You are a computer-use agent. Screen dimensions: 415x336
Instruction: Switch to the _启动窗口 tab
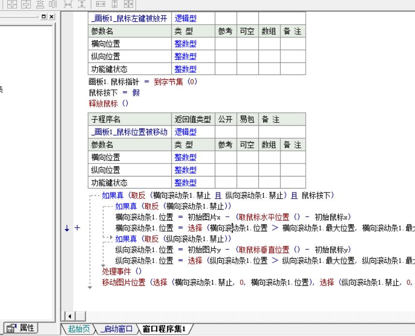(117, 329)
